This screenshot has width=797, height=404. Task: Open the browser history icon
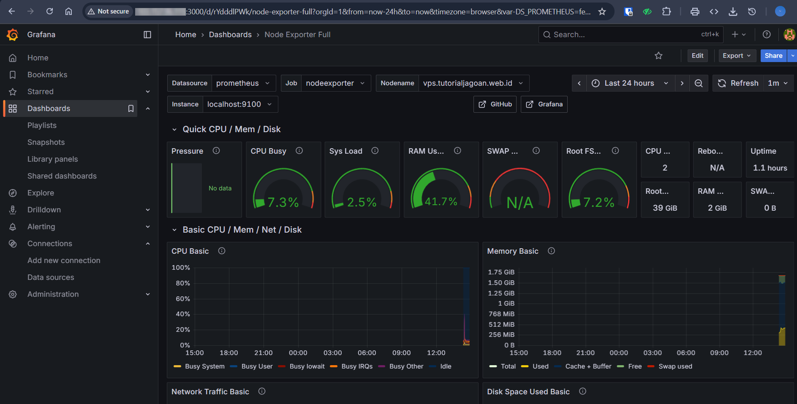(x=752, y=11)
